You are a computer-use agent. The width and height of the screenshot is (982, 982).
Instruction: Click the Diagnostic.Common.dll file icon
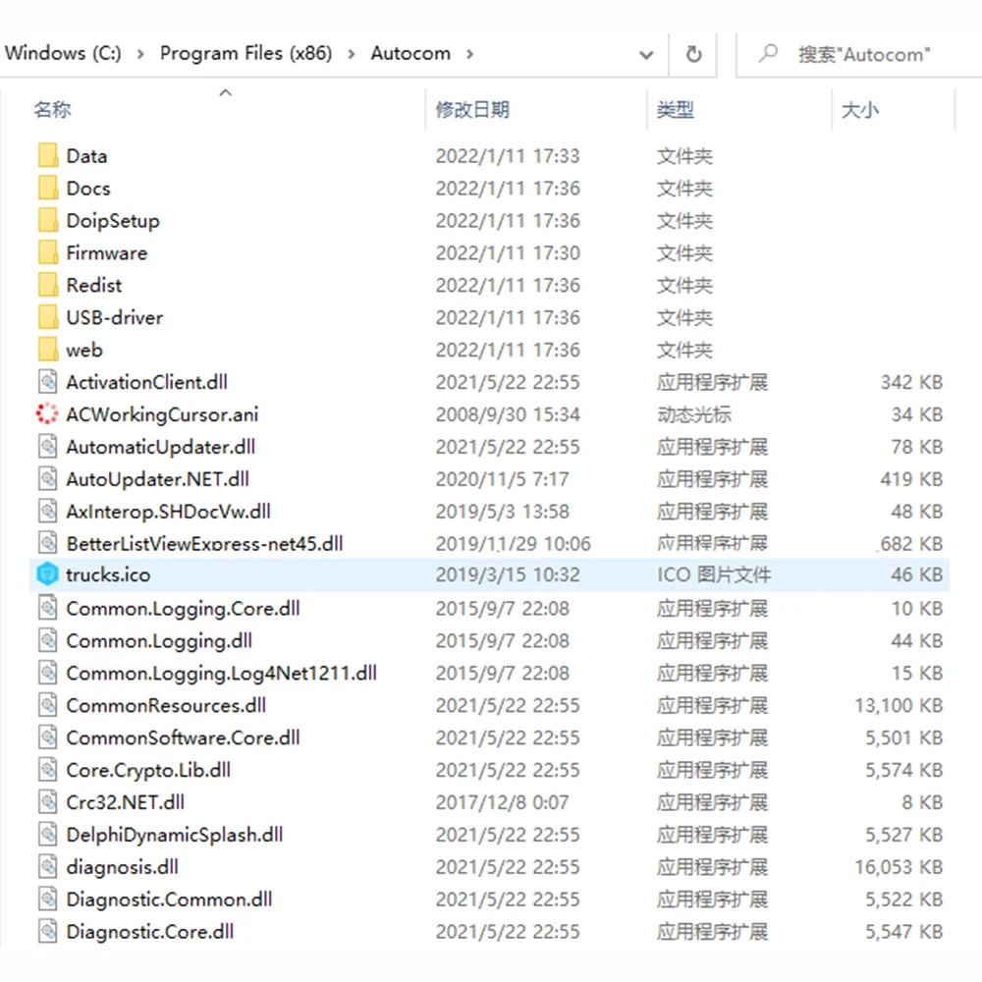pos(47,900)
